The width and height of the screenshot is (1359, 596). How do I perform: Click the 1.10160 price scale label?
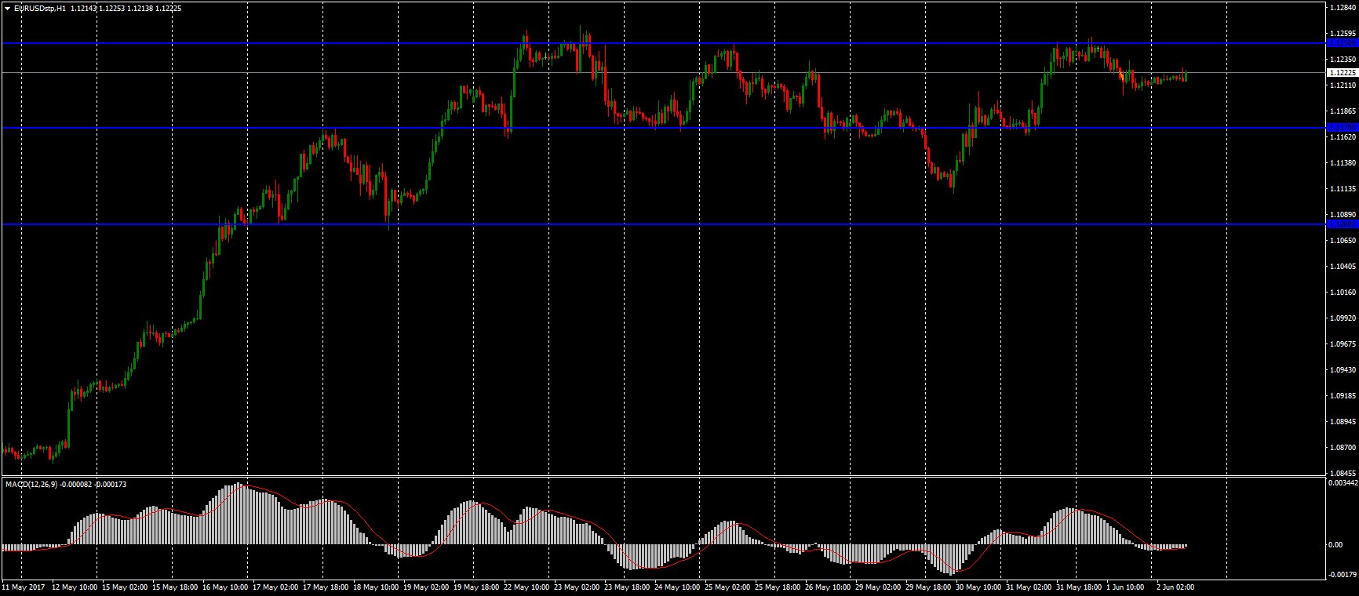tap(1344, 293)
